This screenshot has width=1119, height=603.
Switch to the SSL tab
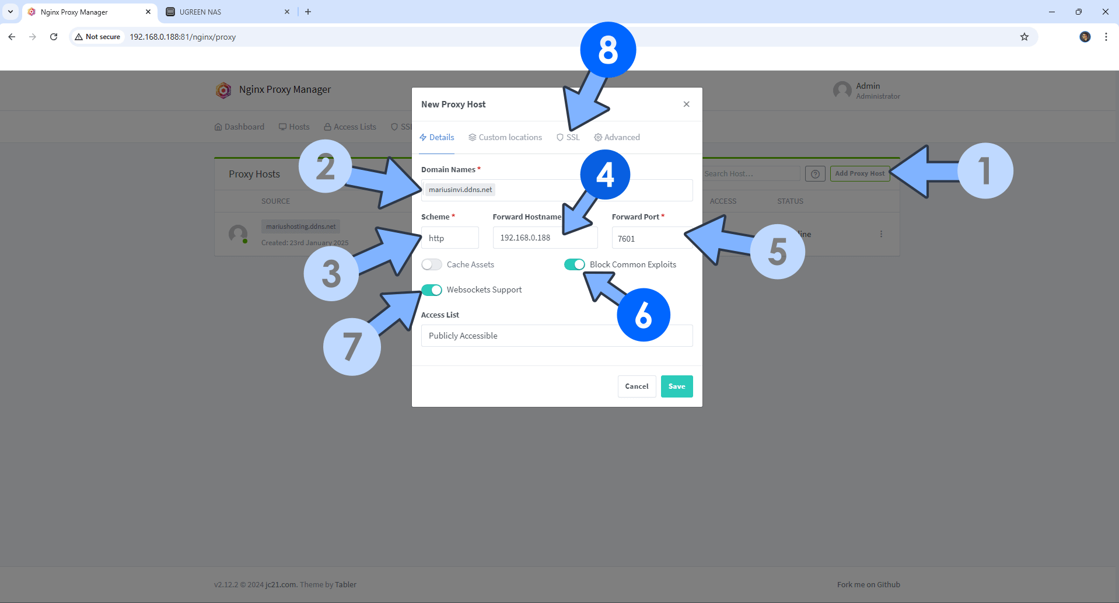click(x=568, y=138)
